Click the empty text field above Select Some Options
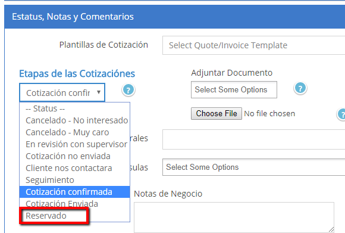This screenshot has width=345, height=233. [x=253, y=139]
